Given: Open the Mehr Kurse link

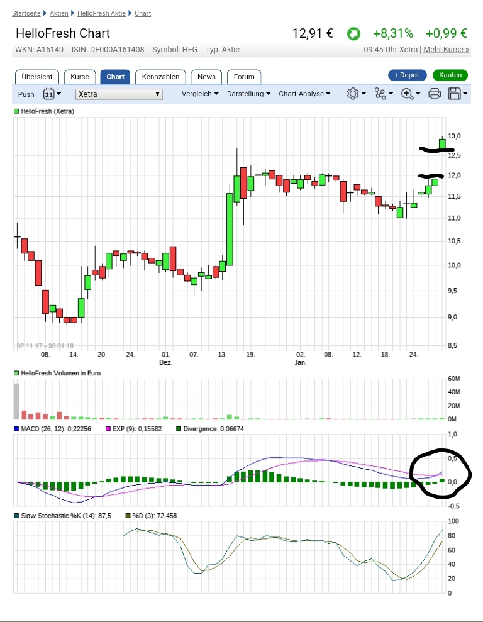Looking at the screenshot, I should tap(446, 50).
